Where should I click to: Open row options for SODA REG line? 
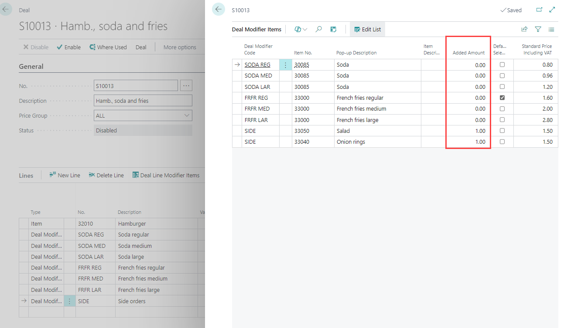[286, 65]
